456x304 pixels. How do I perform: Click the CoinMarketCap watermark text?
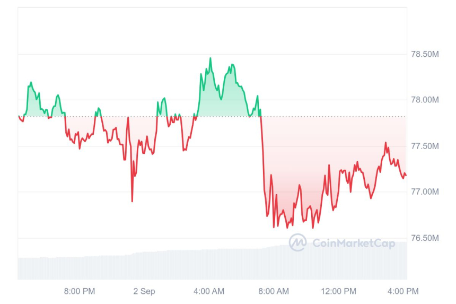[353, 244]
